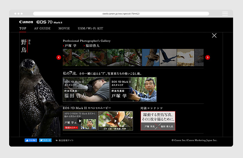Open fourth gallery thumbnail with green leaves
The image size is (243, 158).
(116, 58)
